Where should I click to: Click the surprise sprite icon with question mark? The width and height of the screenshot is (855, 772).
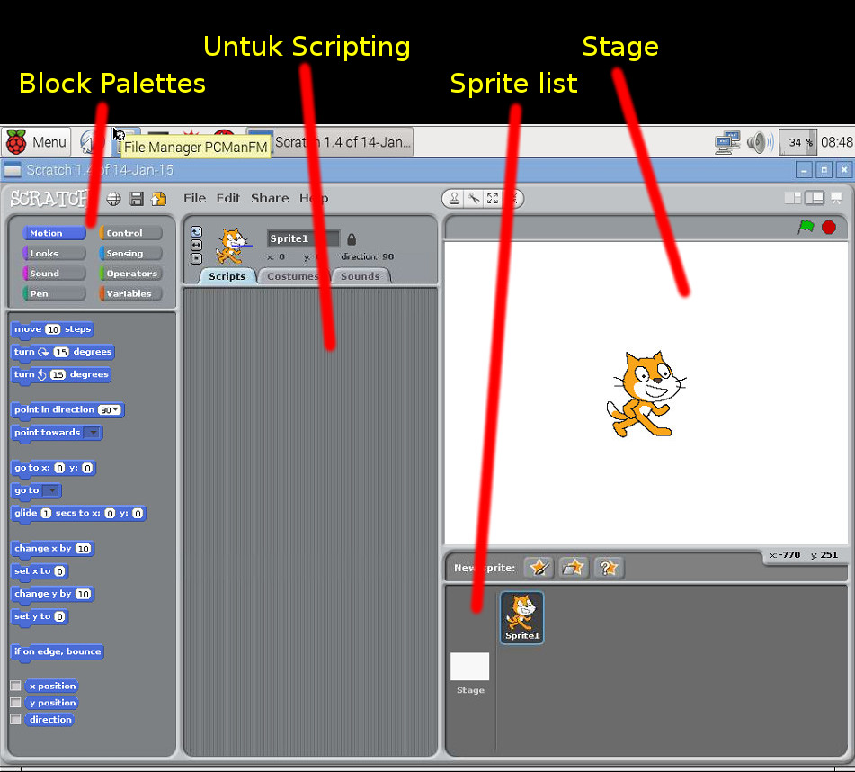tap(607, 568)
